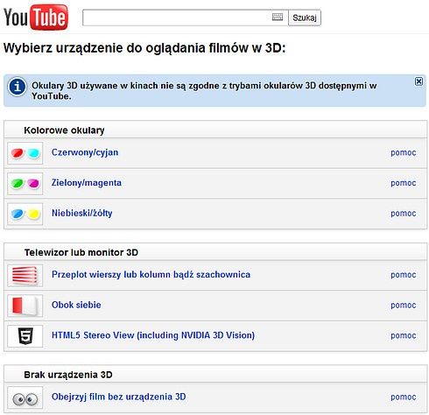Select the Niebieski/żółty option
Viewport: 429px width, 415px height.
point(82,213)
